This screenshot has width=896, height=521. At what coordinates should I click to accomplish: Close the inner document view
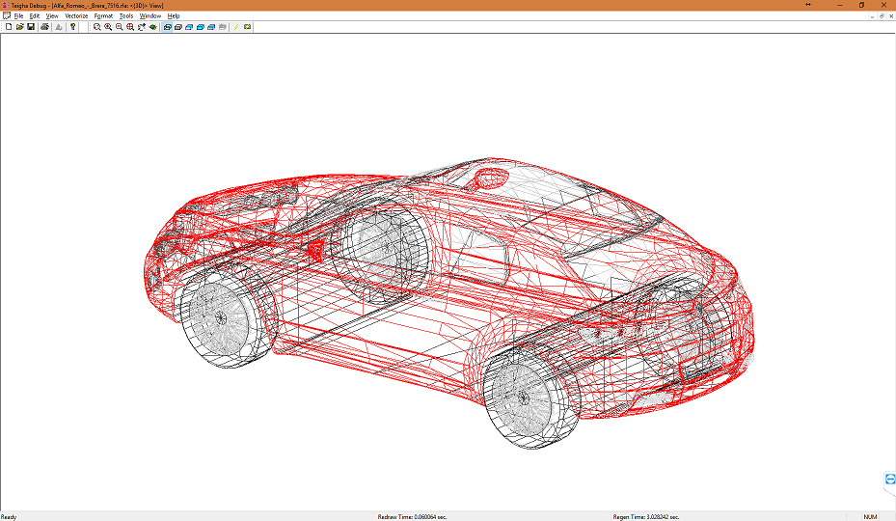click(x=891, y=16)
